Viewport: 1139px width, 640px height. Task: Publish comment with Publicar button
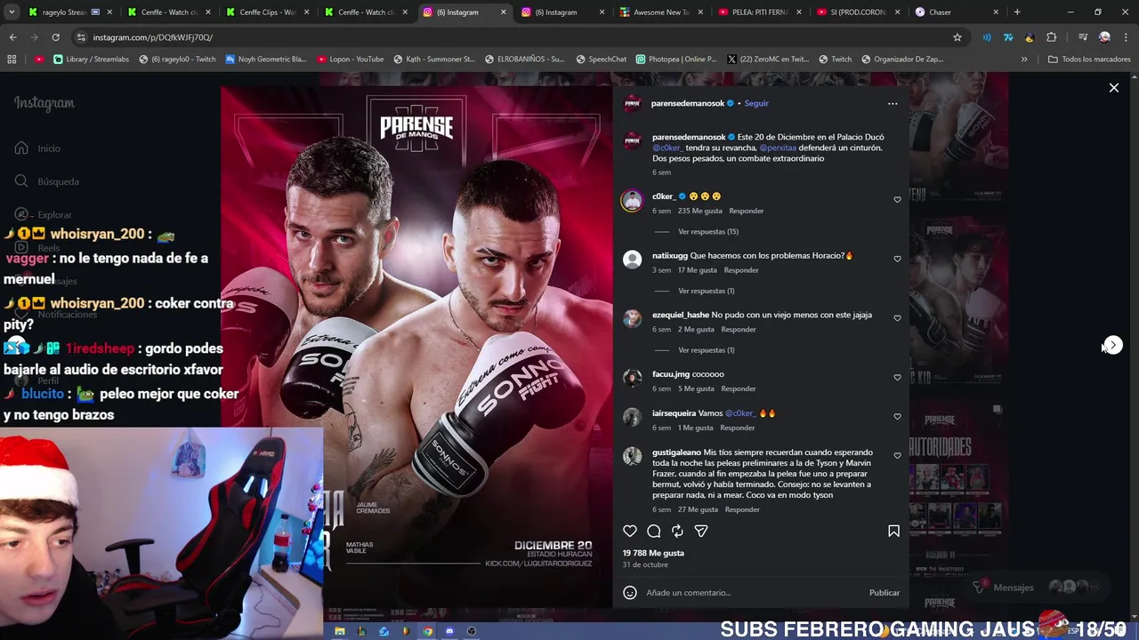pos(885,592)
